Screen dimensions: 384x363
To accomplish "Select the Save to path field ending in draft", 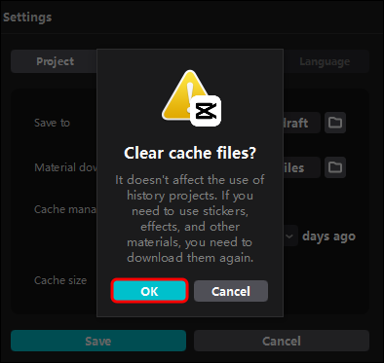I will point(302,123).
